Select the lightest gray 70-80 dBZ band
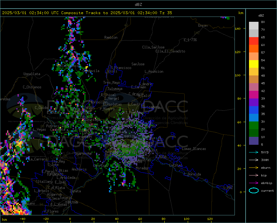The height and width of the screenshot is (223, 277). click(x=254, y=26)
